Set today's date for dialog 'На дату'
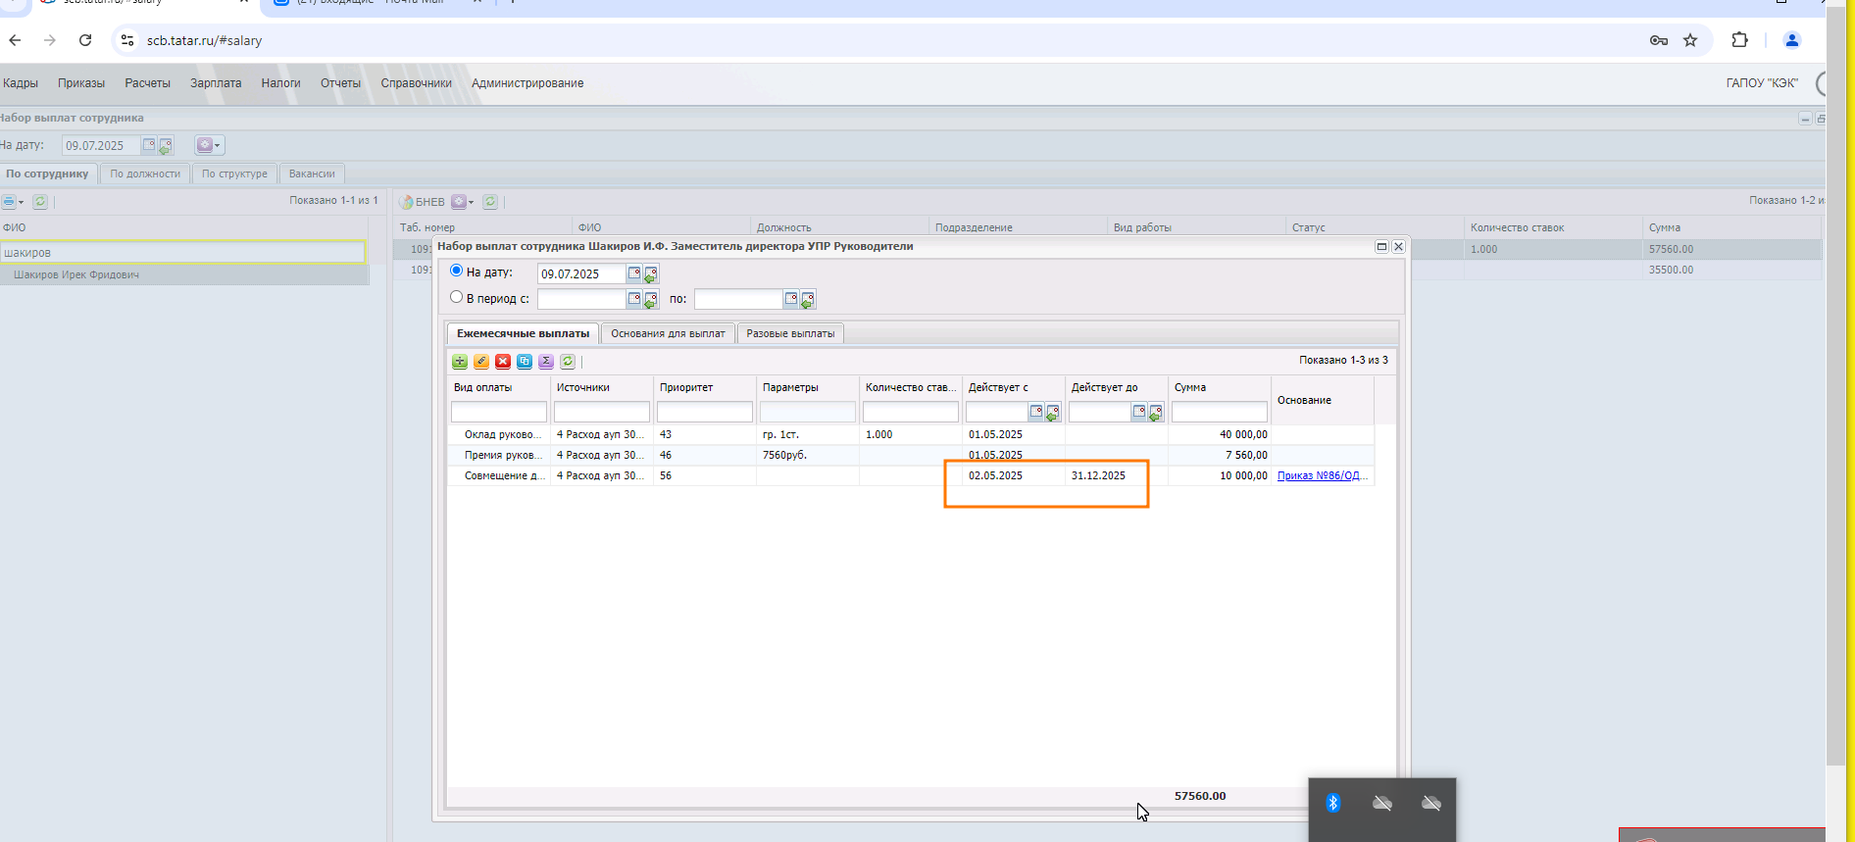The image size is (1855, 842). [651, 274]
